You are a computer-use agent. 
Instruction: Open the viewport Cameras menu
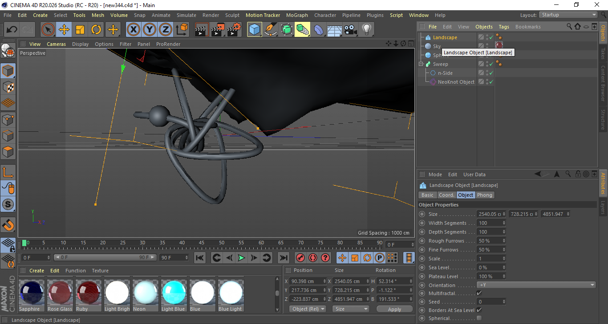point(56,44)
